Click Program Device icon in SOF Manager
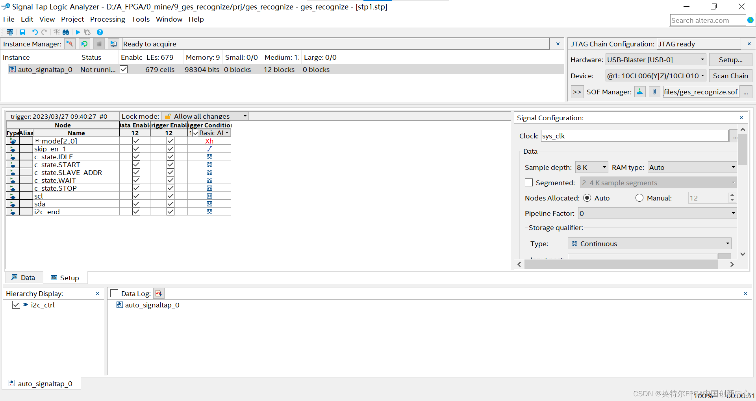This screenshot has width=756, height=401. pyautogui.click(x=640, y=92)
